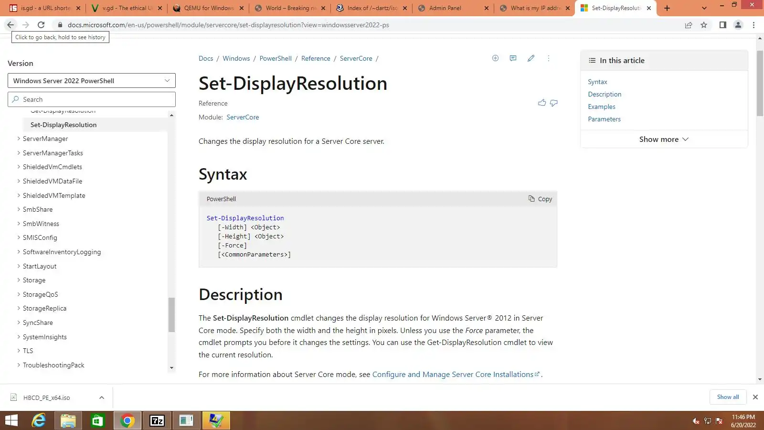
Task: Switch to the Admin Panel tab
Action: (x=454, y=8)
